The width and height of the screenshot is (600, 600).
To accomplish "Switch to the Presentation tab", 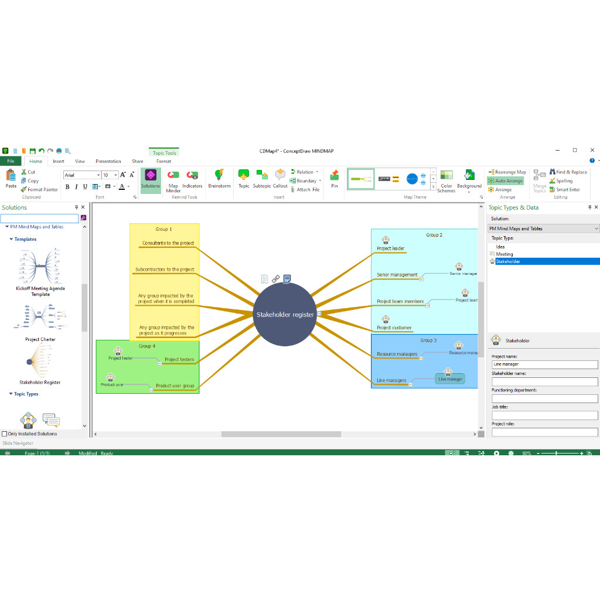I will point(108,161).
